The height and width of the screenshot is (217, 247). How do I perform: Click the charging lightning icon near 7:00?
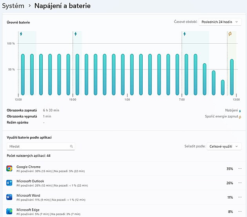click(x=185, y=34)
